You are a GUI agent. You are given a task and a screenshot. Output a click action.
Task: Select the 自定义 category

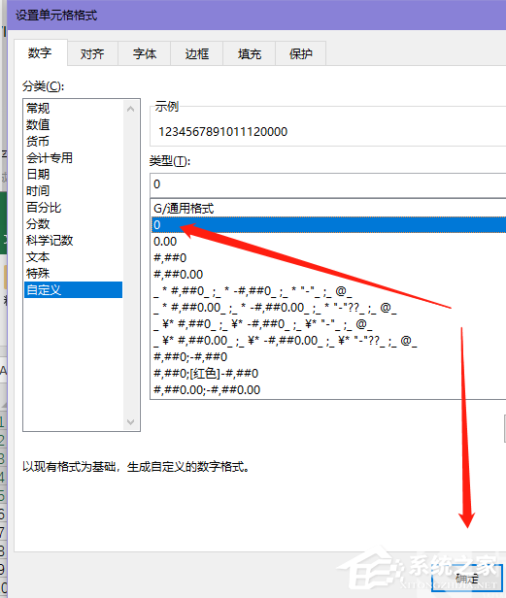click(73, 290)
